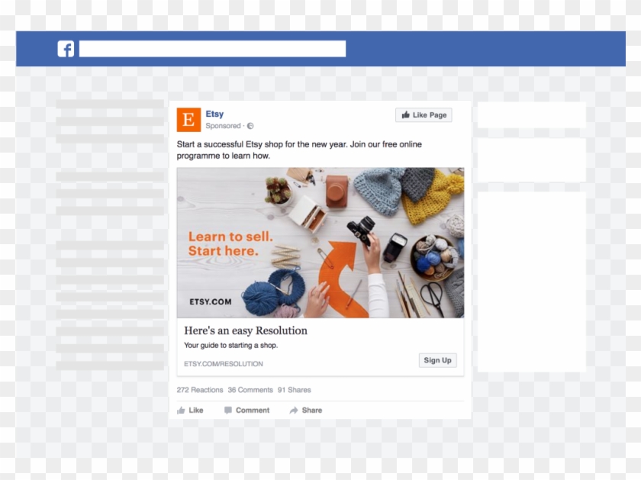
Task: View the 272 Reactions count
Action: (200, 390)
